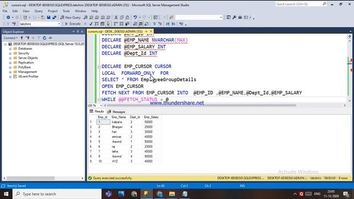Viewport: 354px width, 199px height.
Task: Open the Query menu
Action: click(x=38, y=11)
